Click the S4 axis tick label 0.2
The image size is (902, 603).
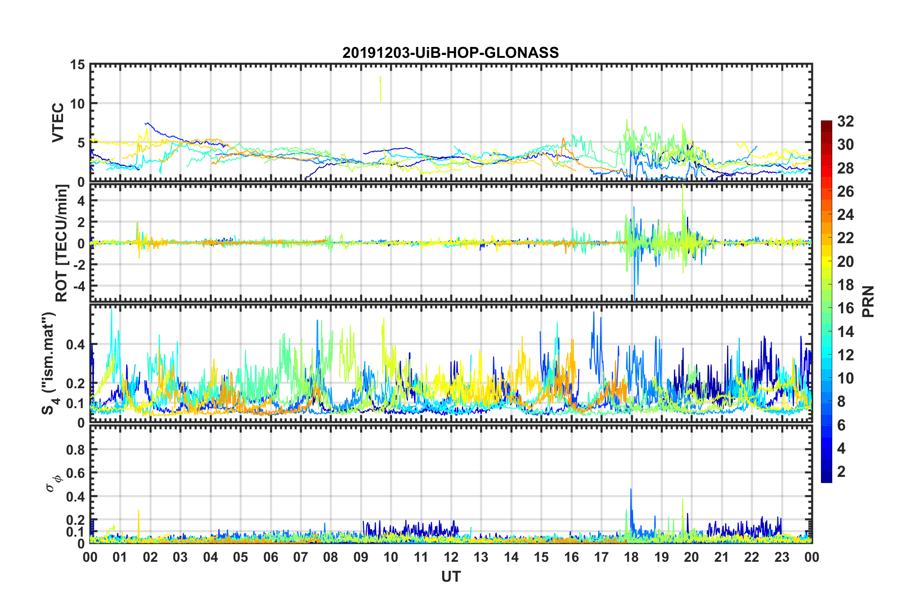coord(75,384)
